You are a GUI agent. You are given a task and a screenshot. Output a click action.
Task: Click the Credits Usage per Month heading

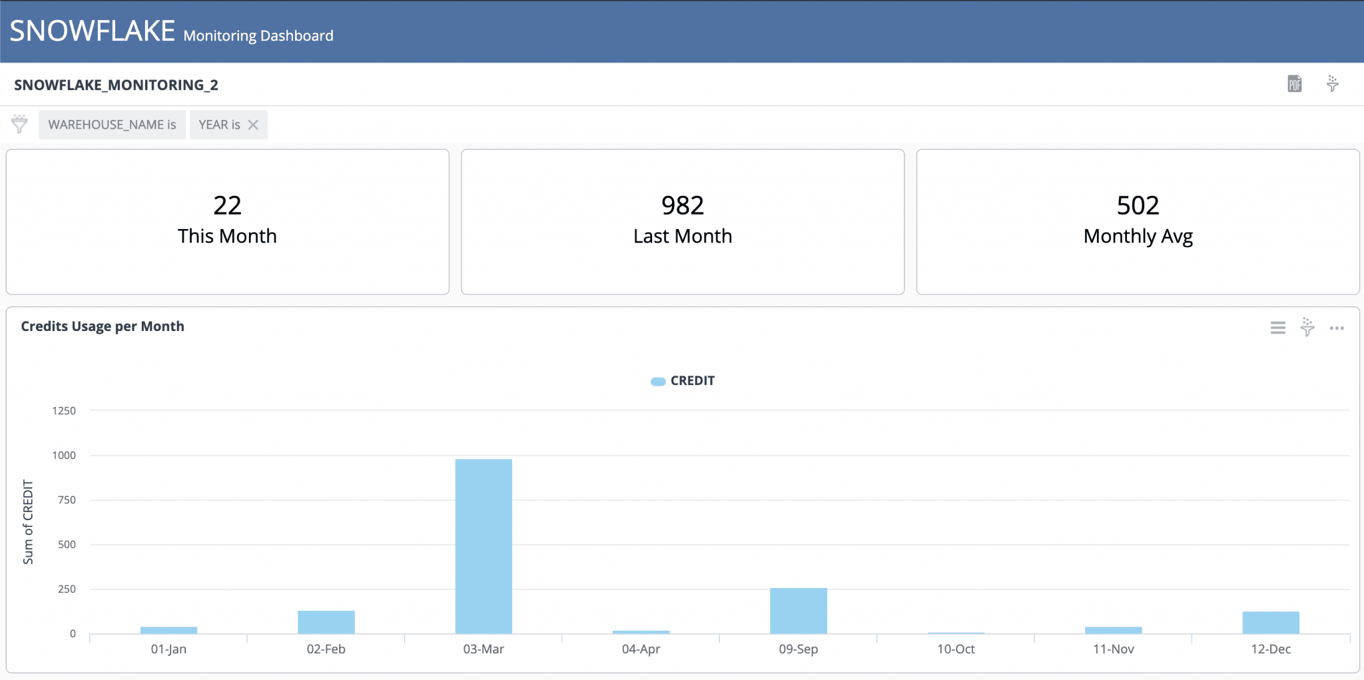pyautogui.click(x=103, y=326)
